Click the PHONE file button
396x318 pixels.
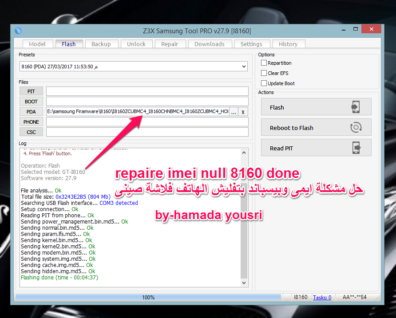pyautogui.click(x=32, y=122)
